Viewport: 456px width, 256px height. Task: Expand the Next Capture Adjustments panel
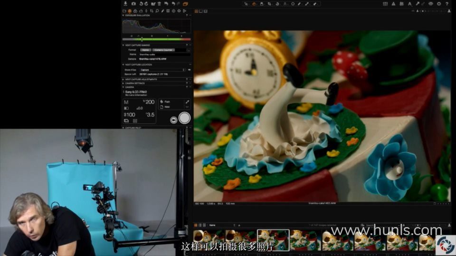point(123,79)
